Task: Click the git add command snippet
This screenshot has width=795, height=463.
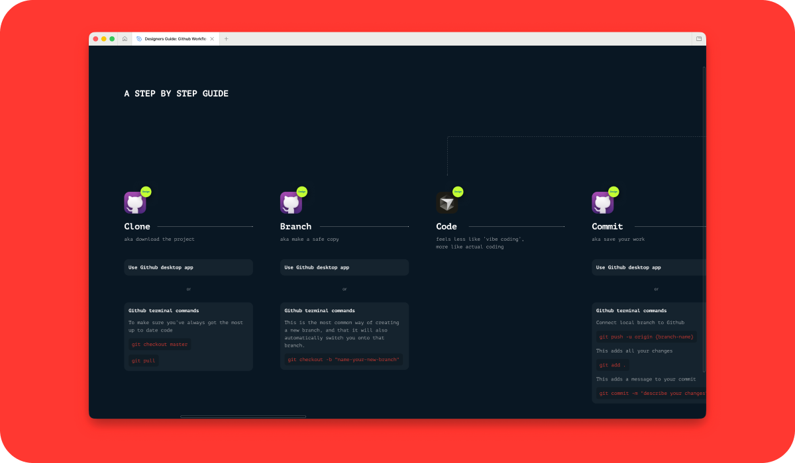Action: click(x=611, y=364)
